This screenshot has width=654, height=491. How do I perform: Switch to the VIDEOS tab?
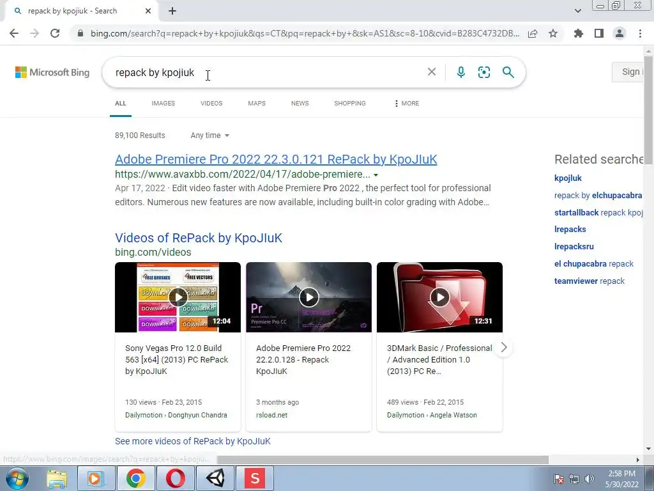click(x=211, y=103)
